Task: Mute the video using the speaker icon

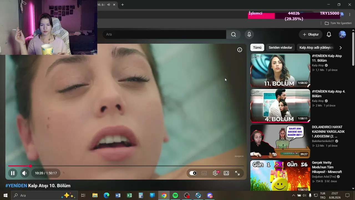Action: [x=24, y=173]
